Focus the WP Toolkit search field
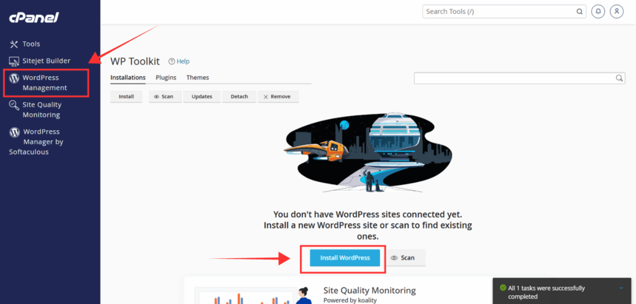This screenshot has width=636, height=304. point(519,78)
